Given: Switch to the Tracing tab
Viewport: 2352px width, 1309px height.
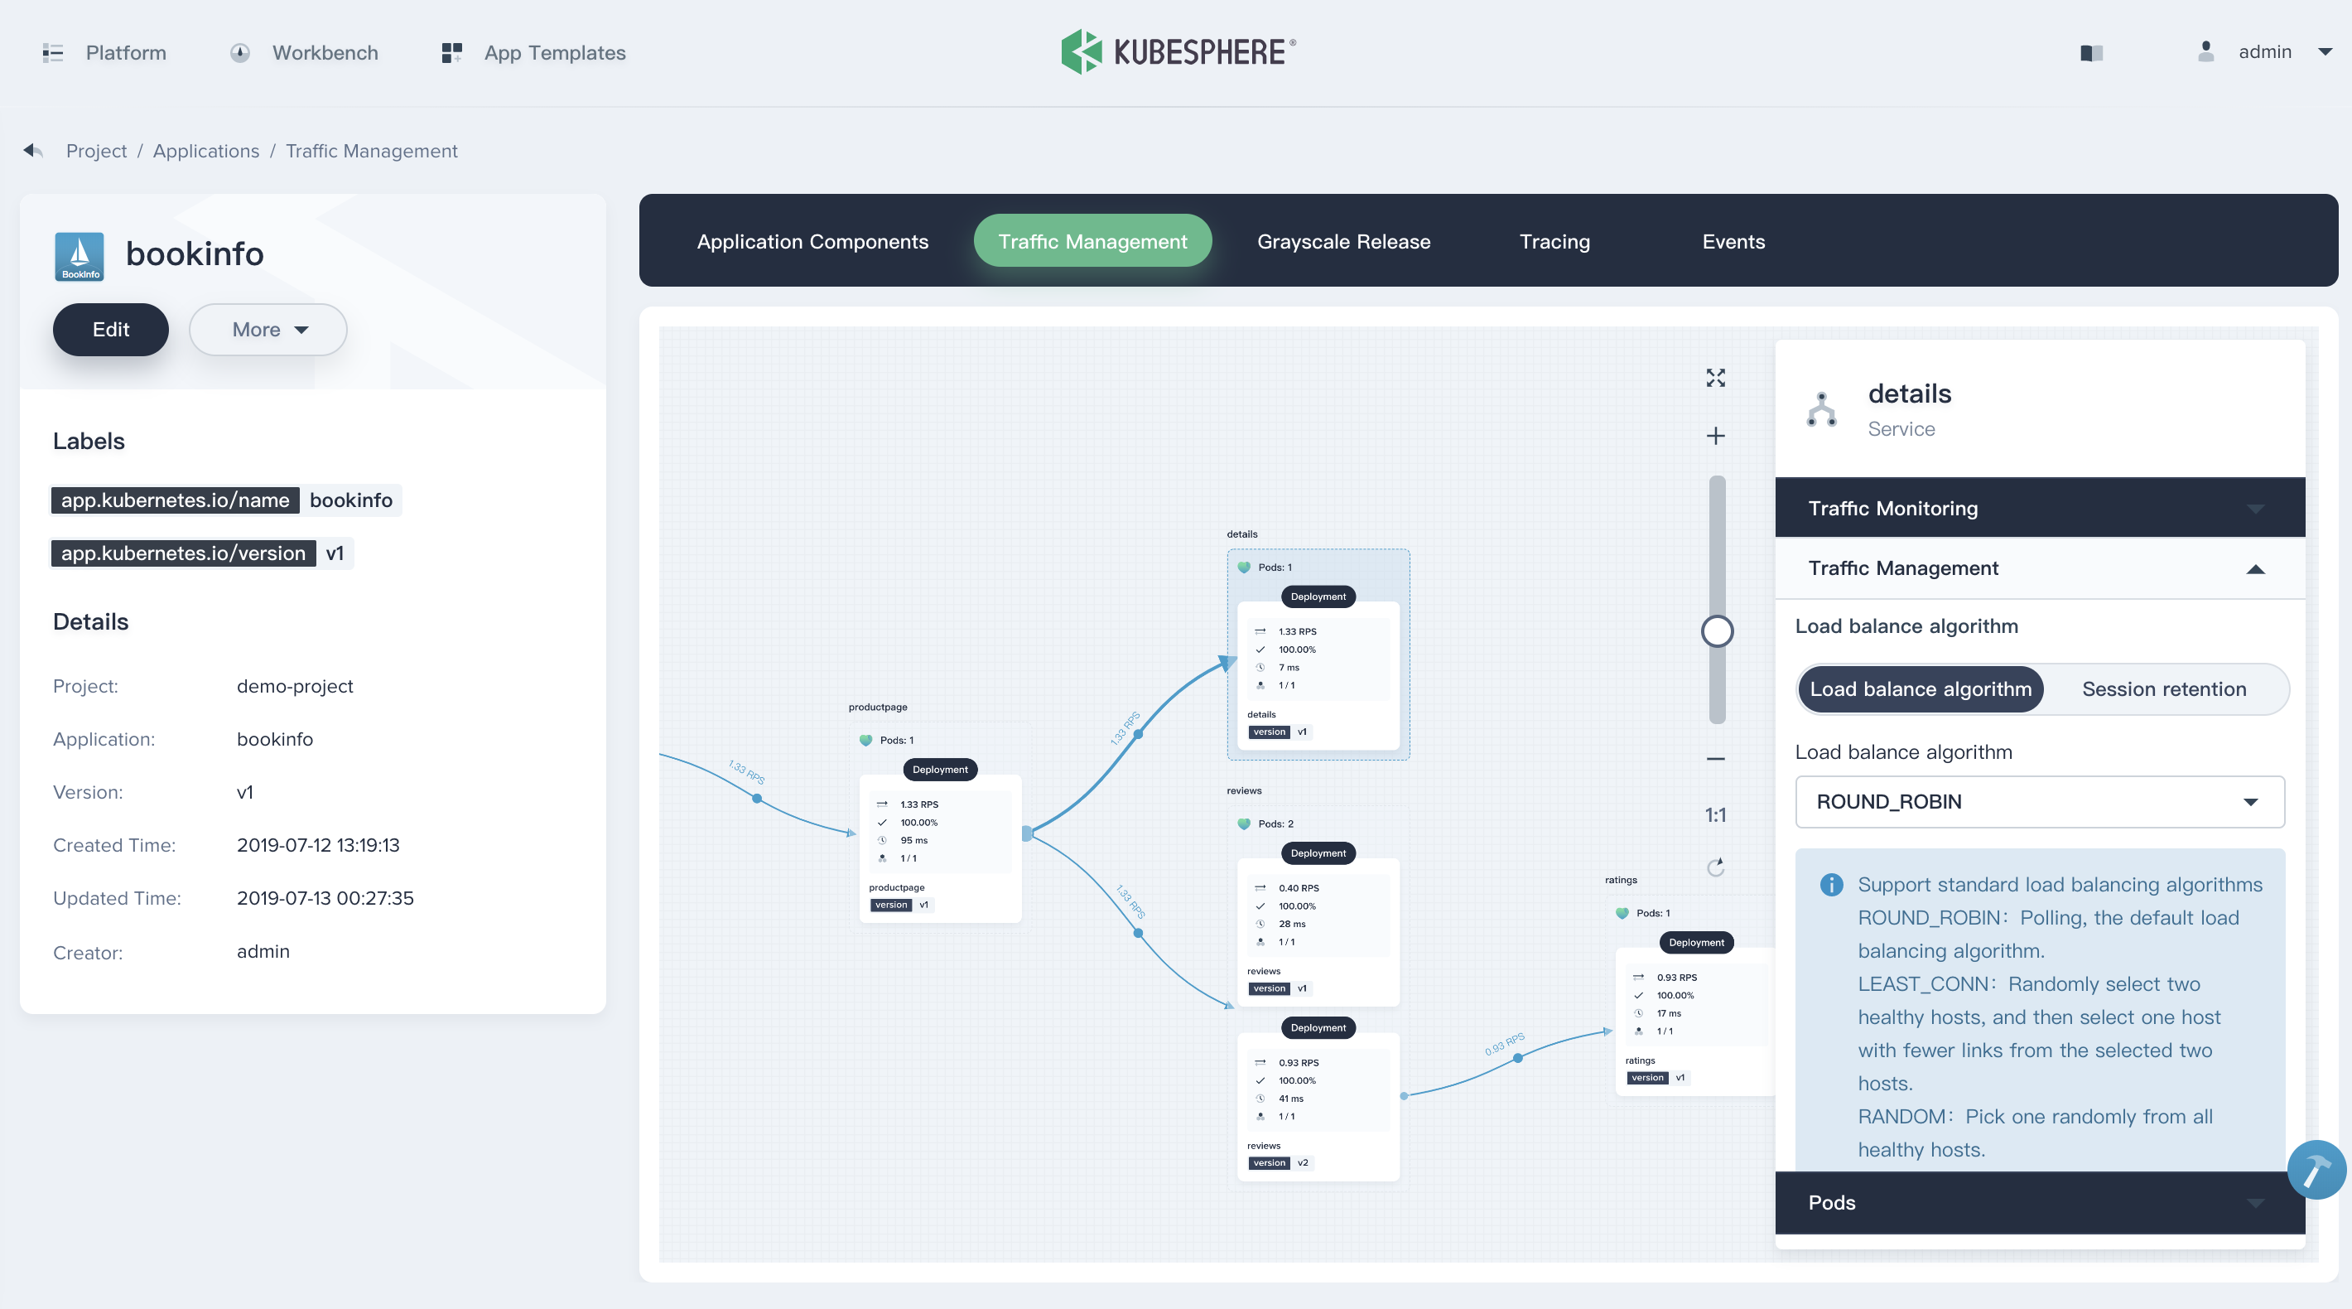Looking at the screenshot, I should click(1554, 241).
